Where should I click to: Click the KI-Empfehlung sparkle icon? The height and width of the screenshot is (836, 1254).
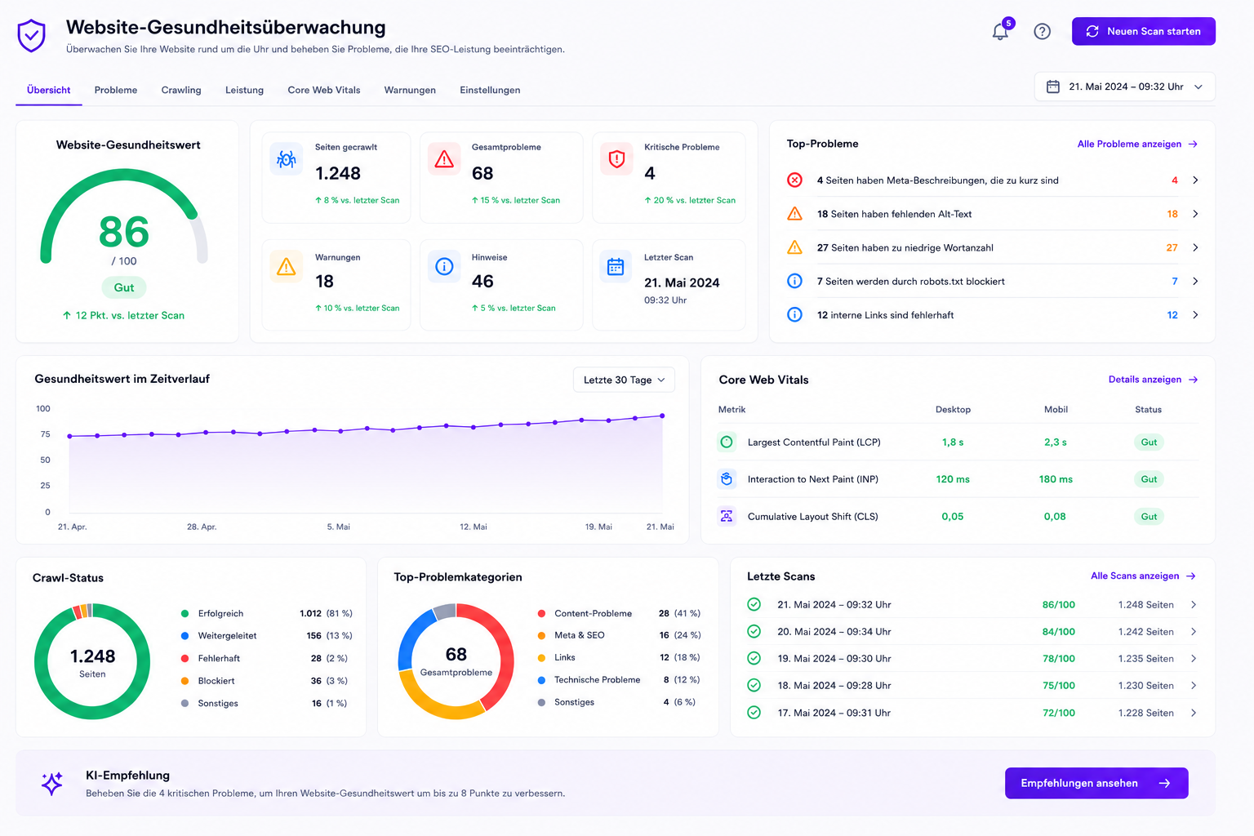coord(52,784)
